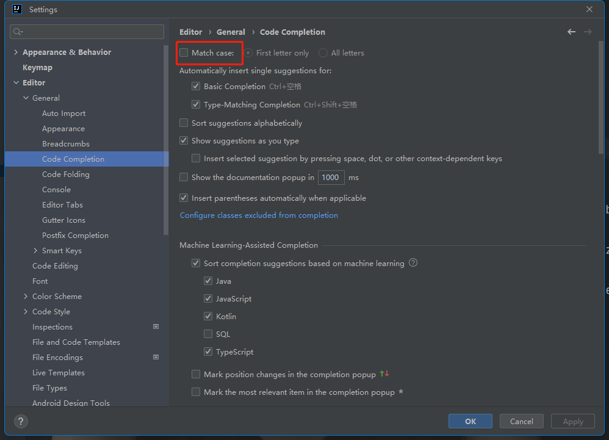Toggle Sort completion suggestions based on machine learning
Viewport: 609px width, 440px height.
pyautogui.click(x=196, y=263)
